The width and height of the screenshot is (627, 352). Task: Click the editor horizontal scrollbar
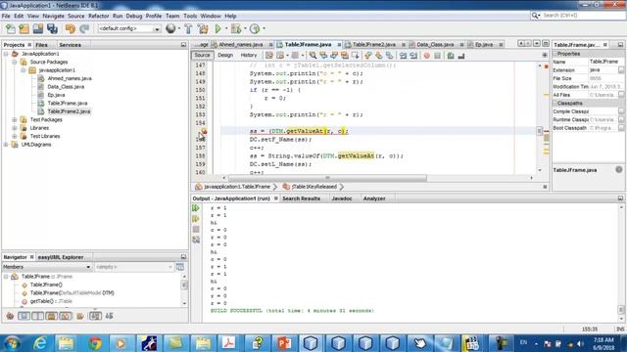pos(327,178)
